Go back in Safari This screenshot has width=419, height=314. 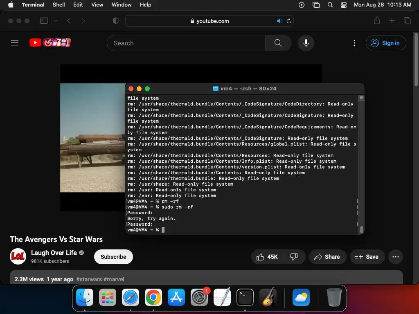coord(69,20)
